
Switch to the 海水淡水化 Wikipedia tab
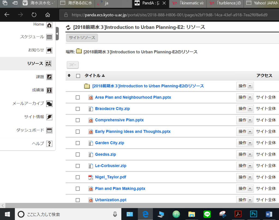click(x=39, y=3)
